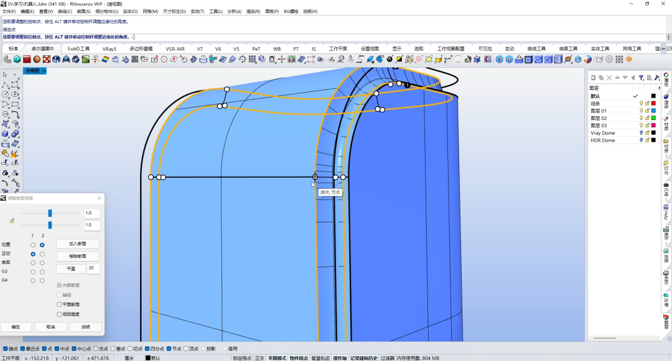Click the red color swatch for 线条 layer
The width and height of the screenshot is (672, 361).
pos(653,104)
